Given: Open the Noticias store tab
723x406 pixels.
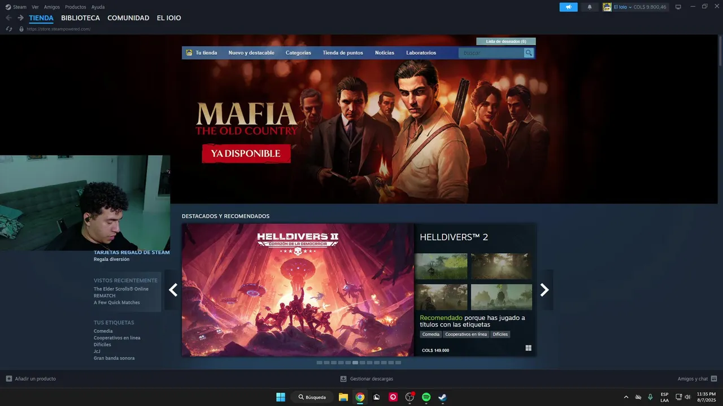Looking at the screenshot, I should pos(385,52).
